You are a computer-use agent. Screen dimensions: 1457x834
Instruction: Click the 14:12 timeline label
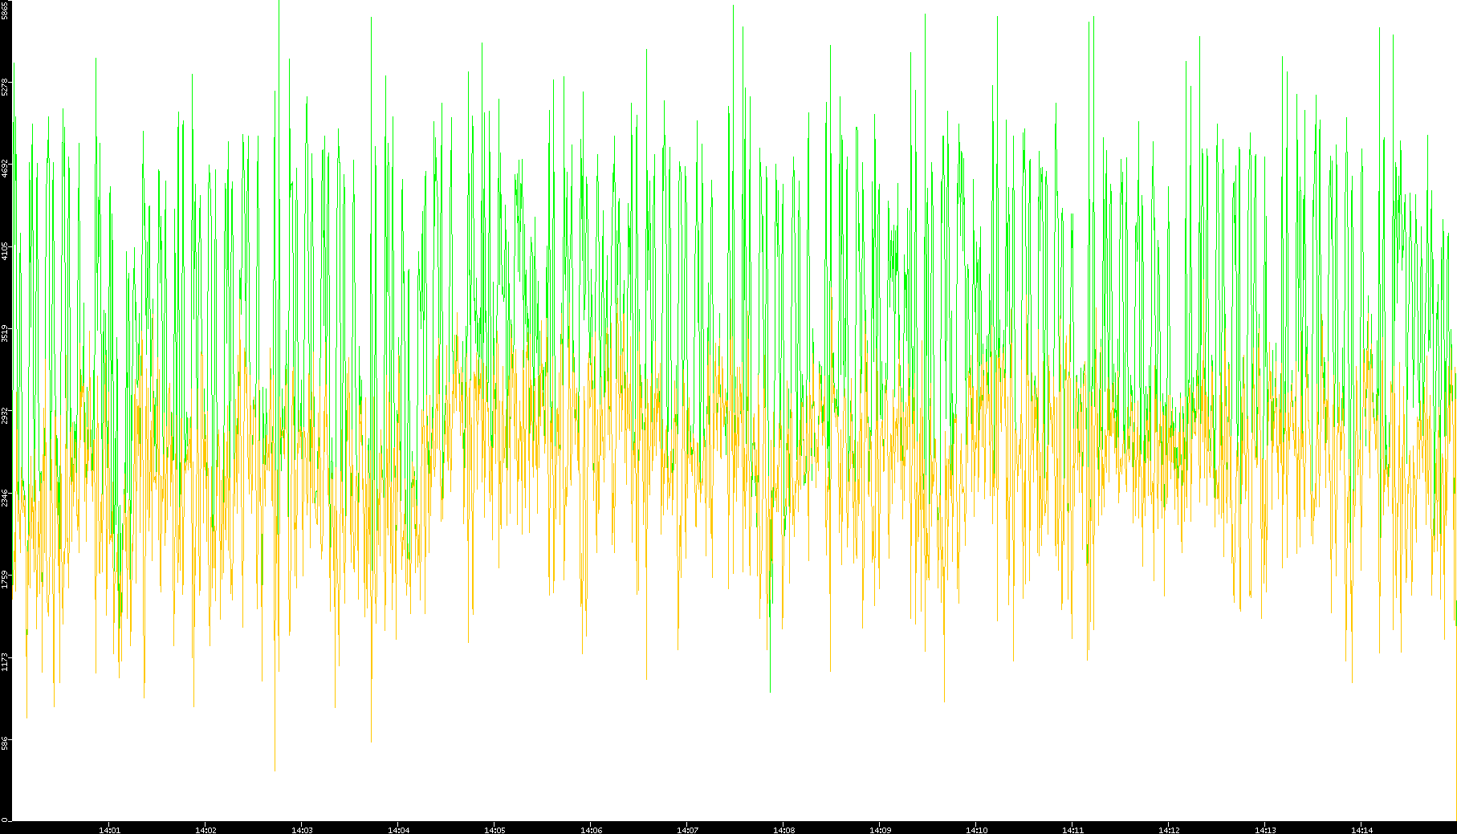[x=1169, y=829]
